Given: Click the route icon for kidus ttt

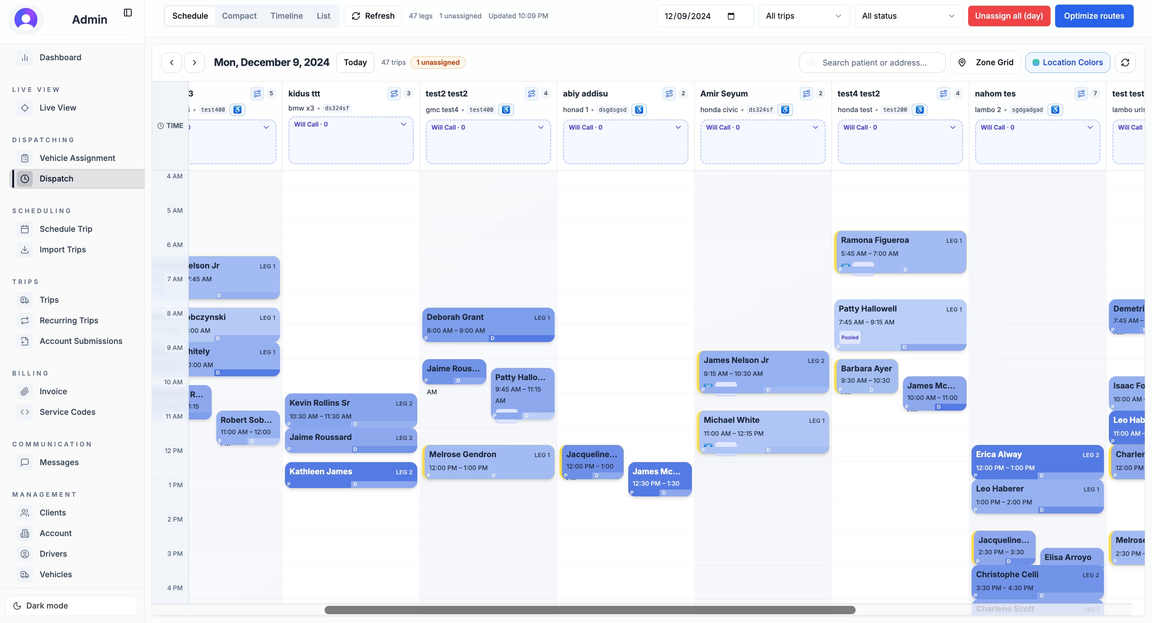Looking at the screenshot, I should tap(394, 93).
